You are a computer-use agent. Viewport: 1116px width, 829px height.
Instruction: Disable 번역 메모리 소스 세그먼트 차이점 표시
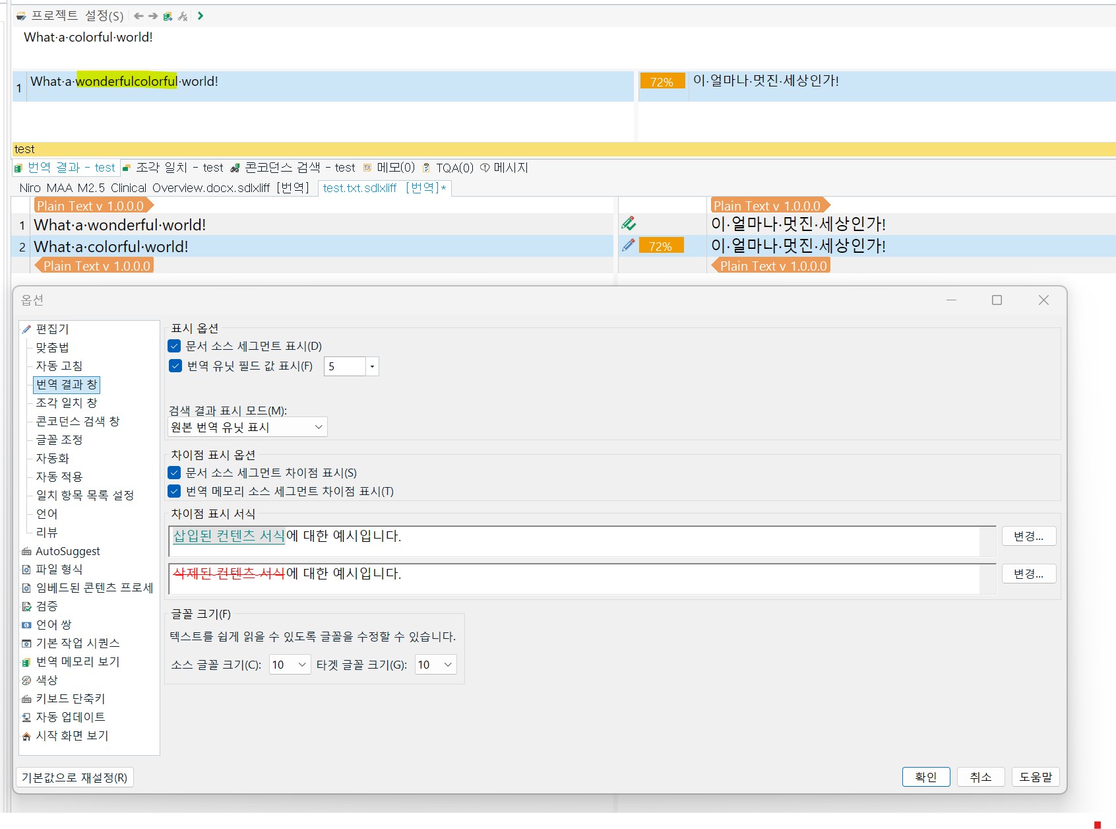[x=175, y=491]
